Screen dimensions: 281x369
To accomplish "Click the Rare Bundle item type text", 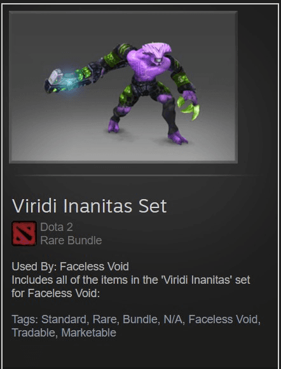I will 71,240.
